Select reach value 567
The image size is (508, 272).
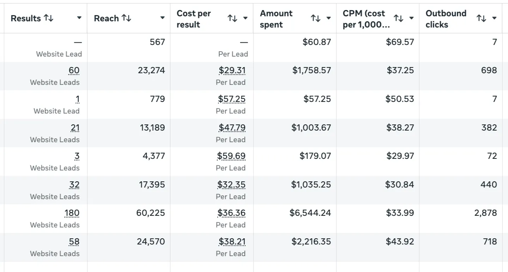tap(157, 42)
